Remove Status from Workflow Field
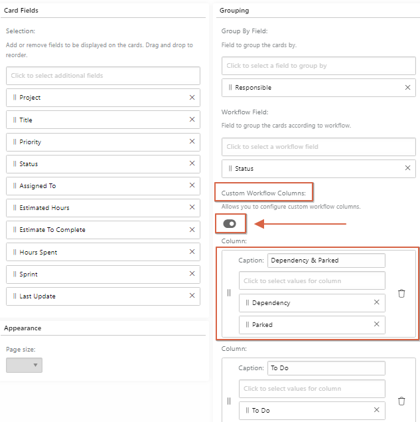The image size is (420, 422). [x=407, y=168]
